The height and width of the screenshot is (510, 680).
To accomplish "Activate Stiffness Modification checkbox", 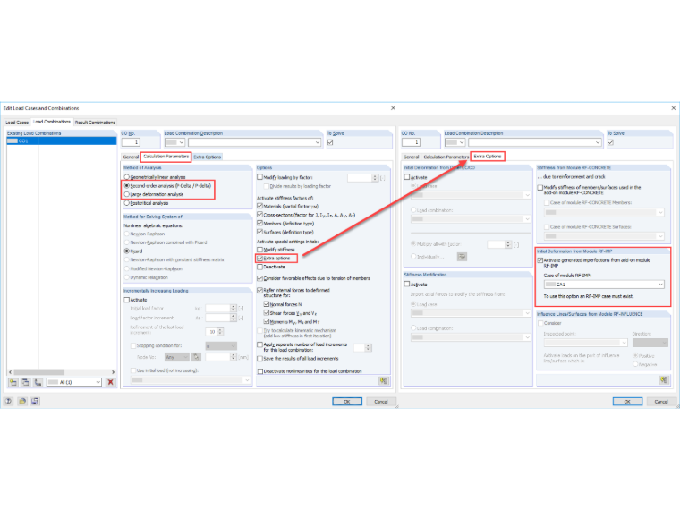I will (407, 285).
